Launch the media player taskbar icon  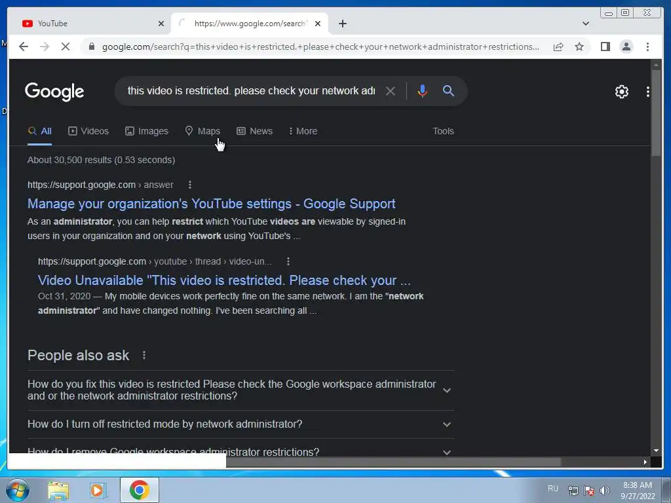pos(98,490)
